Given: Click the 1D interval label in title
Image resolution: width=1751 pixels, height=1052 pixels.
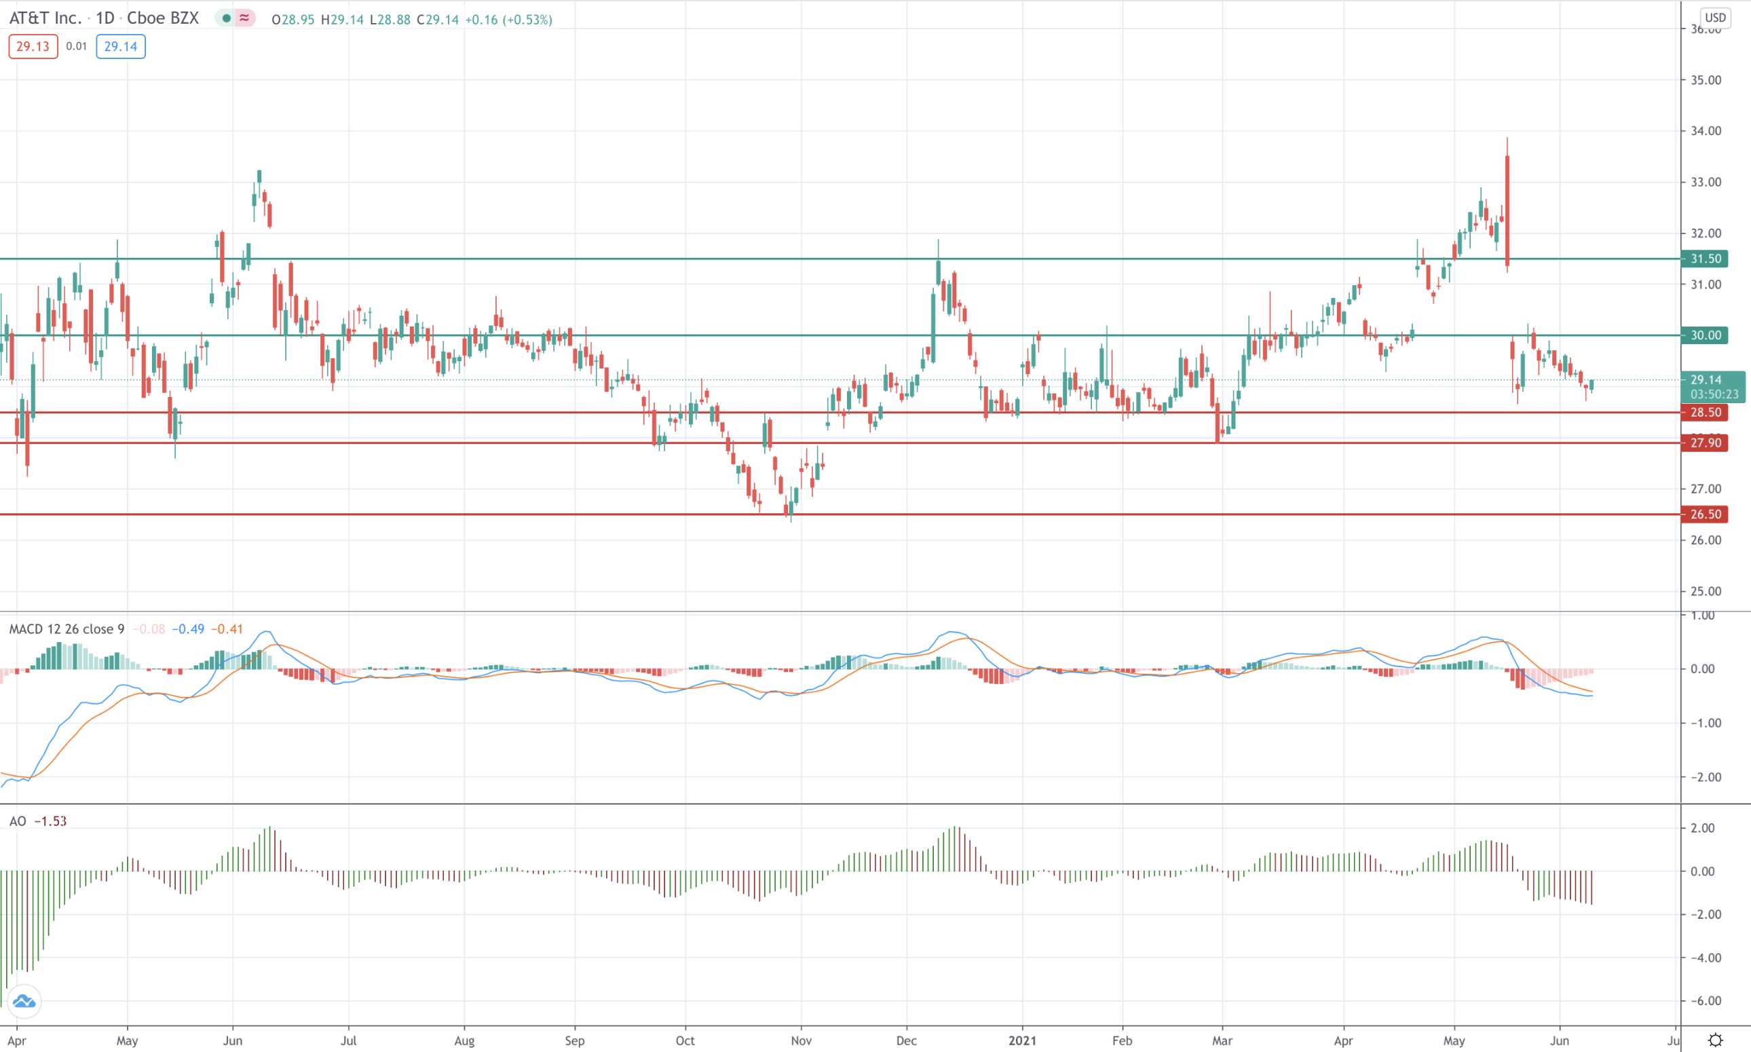Looking at the screenshot, I should coord(105,18).
